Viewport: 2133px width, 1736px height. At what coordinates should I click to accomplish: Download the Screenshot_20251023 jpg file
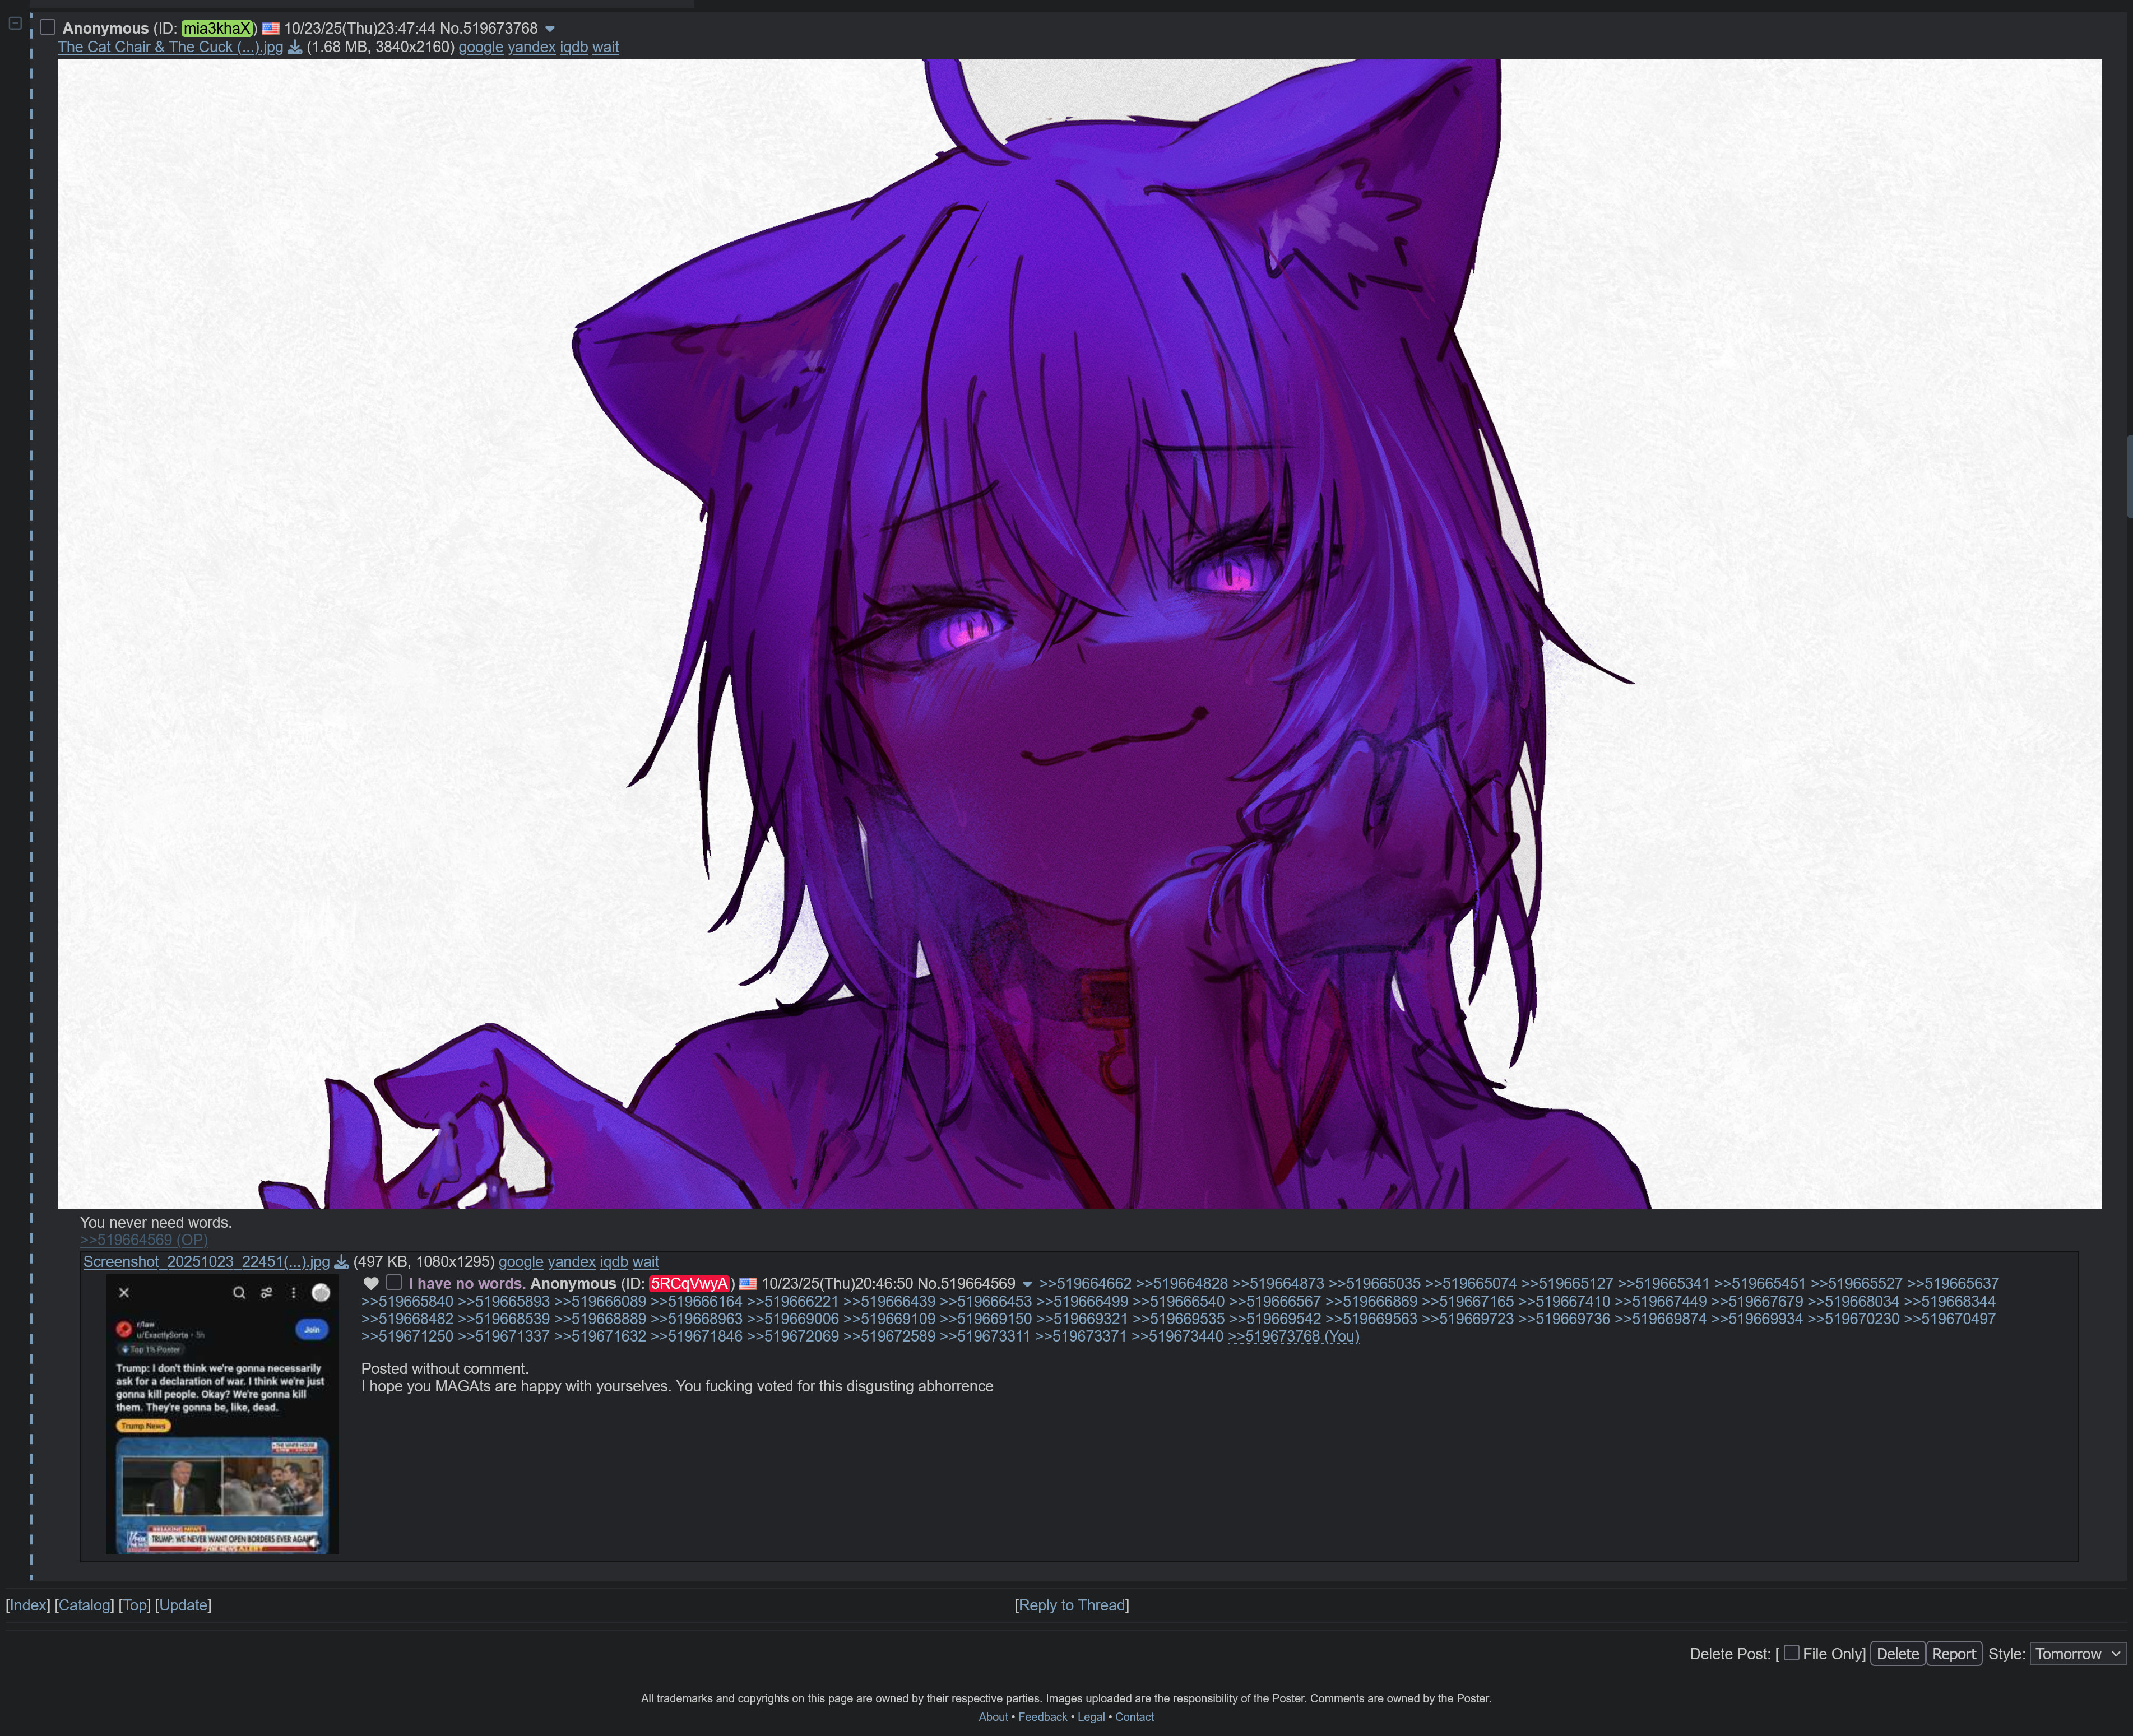[341, 1262]
